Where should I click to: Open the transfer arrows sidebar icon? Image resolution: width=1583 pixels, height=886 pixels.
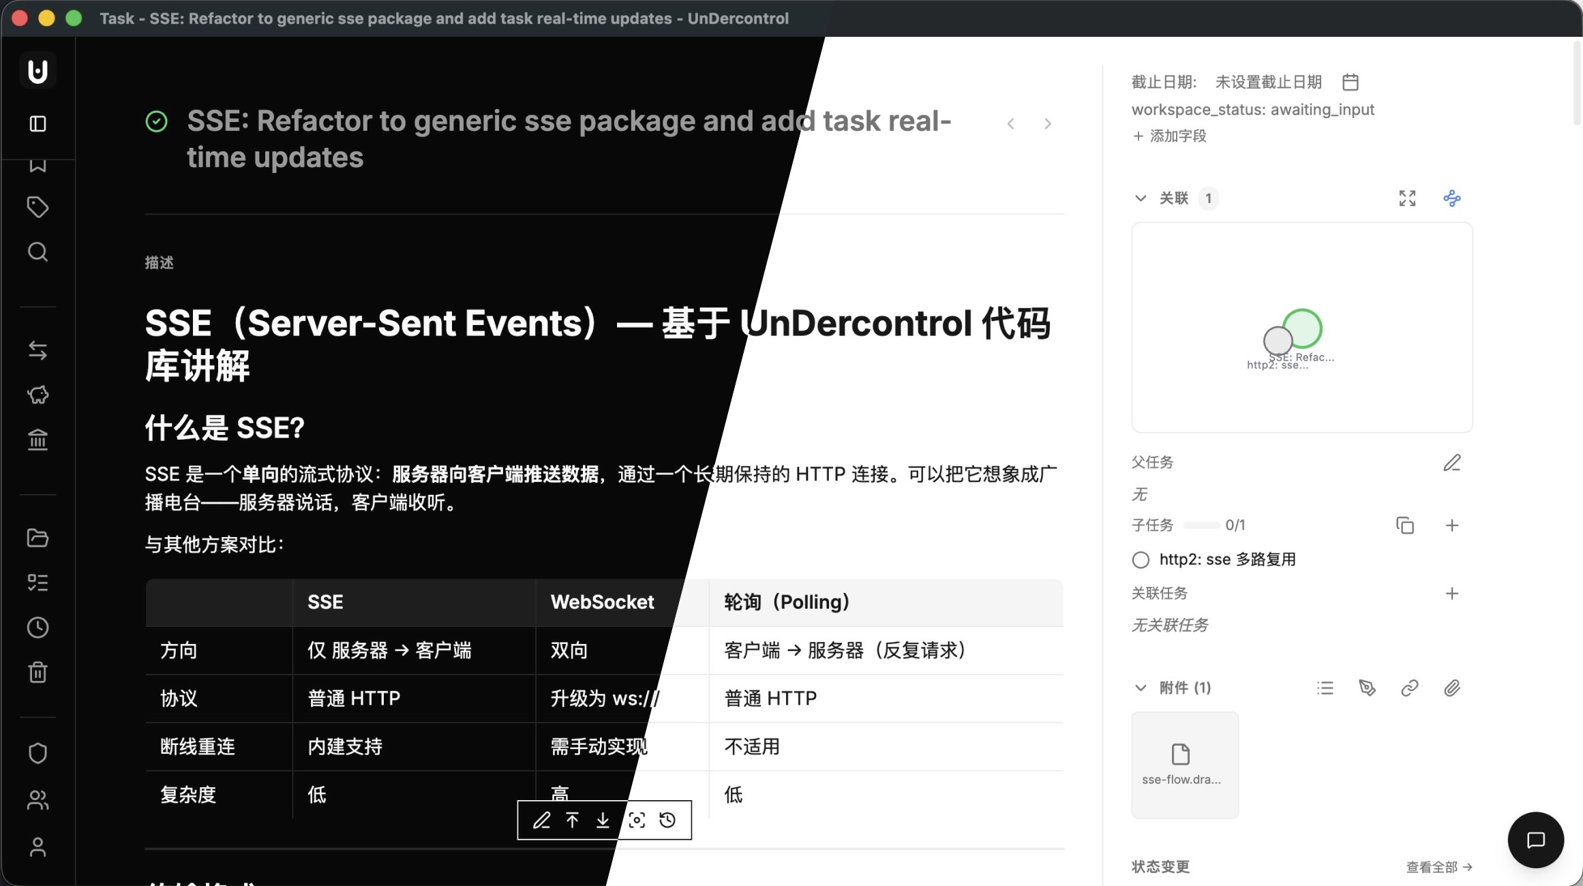tap(37, 350)
